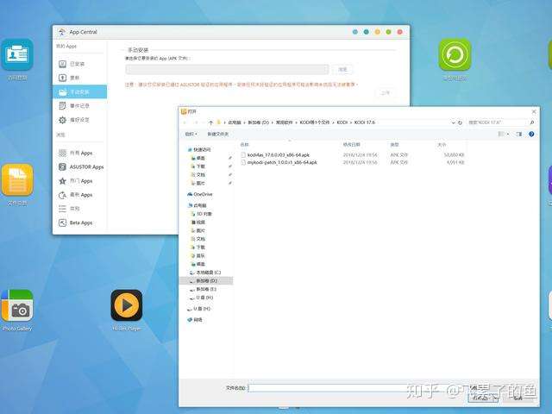Expand address bar history dropdown in Open dialog
Image resolution: width=552 pixels, height=414 pixels.
453,122
